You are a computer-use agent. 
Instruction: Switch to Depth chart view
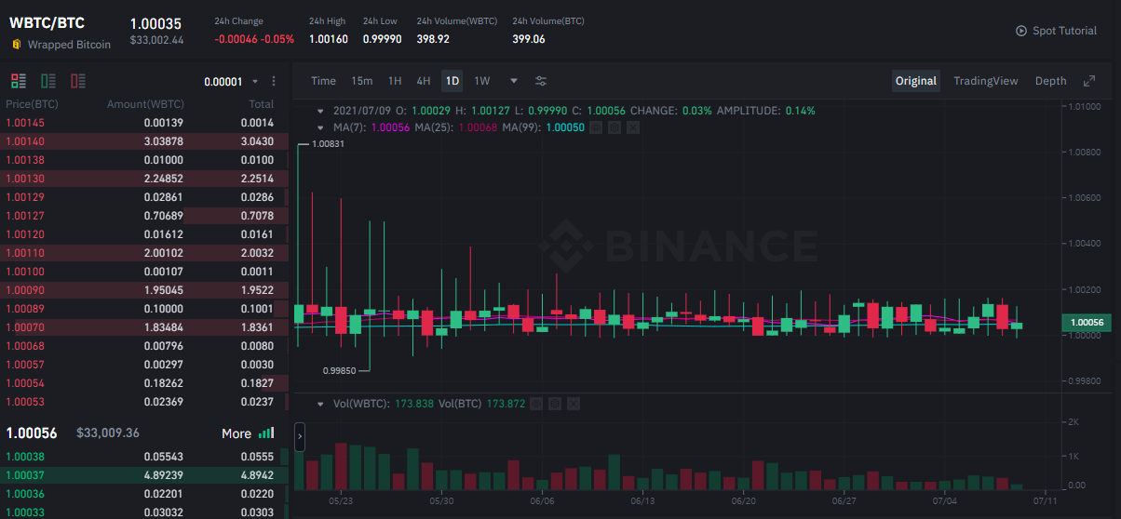pyautogui.click(x=1051, y=81)
